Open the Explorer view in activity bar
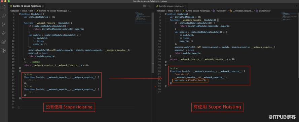This screenshot has height=122, width=299. (4, 7)
